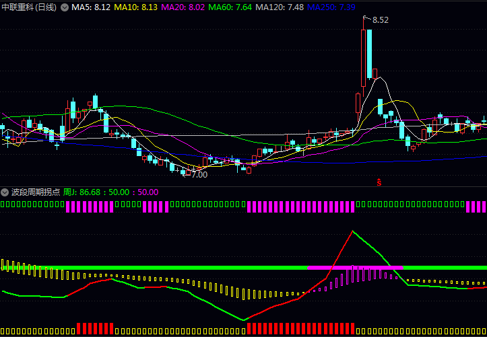Click the magenta 50.00 indicator value
The height and width of the screenshot is (337, 487).
(x=147, y=192)
